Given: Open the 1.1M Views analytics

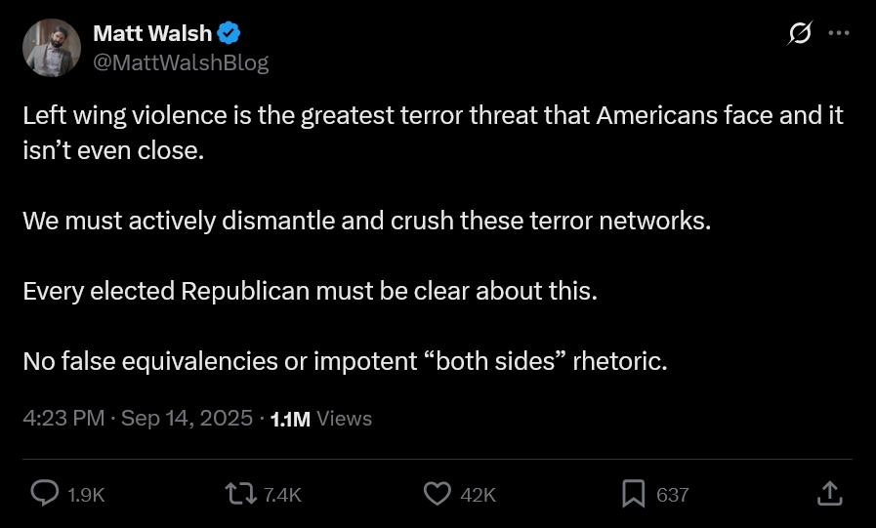Looking at the screenshot, I should pyautogui.click(x=320, y=419).
